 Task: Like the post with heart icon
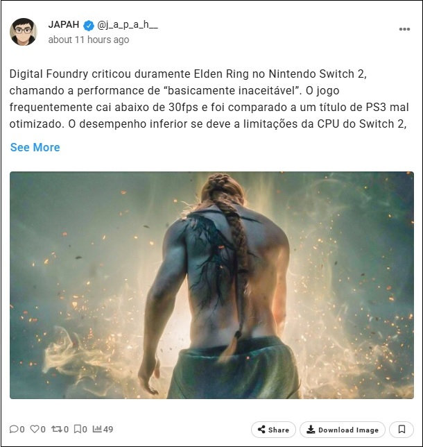click(35, 429)
